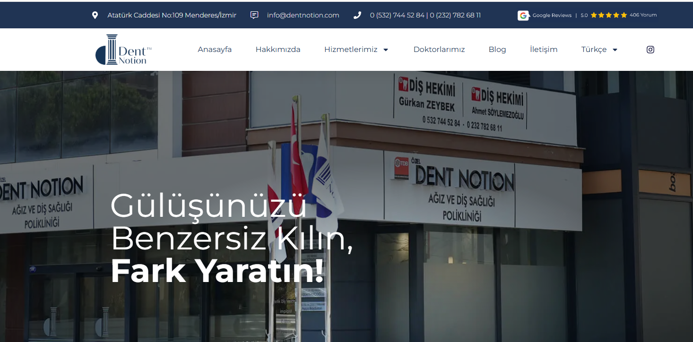Open the Türkçe language dropdown arrow
This screenshot has width=693, height=342.
pos(615,50)
